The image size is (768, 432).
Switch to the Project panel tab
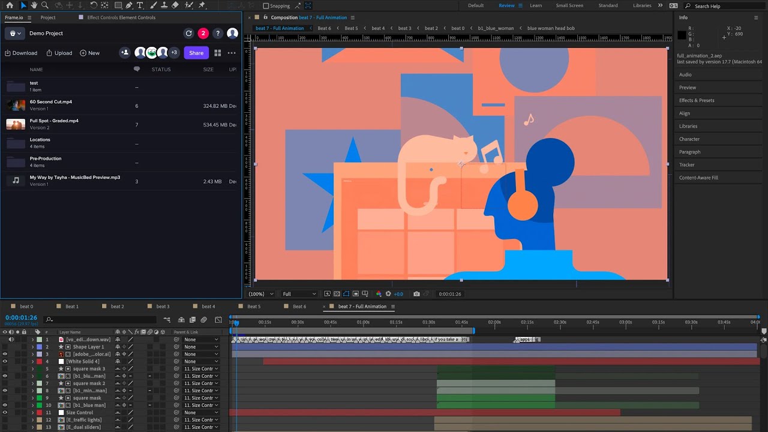click(x=48, y=17)
